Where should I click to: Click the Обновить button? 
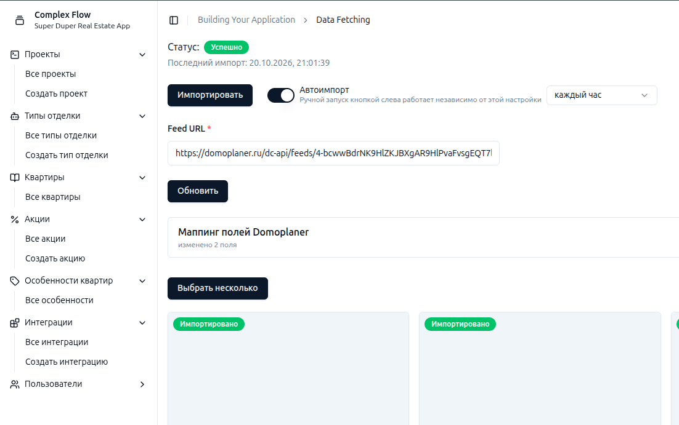click(x=197, y=191)
